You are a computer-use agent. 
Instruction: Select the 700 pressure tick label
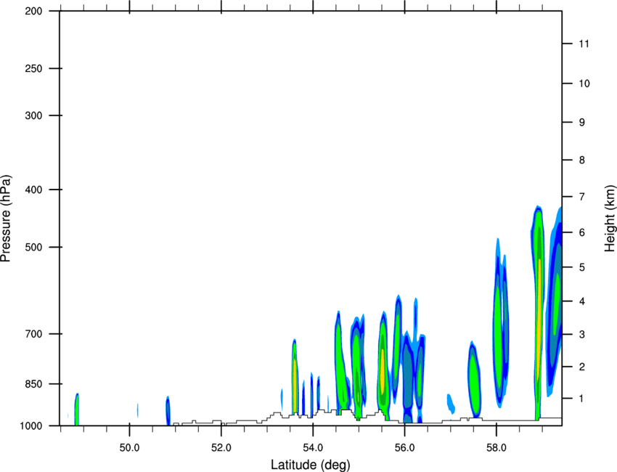pyautogui.click(x=33, y=334)
